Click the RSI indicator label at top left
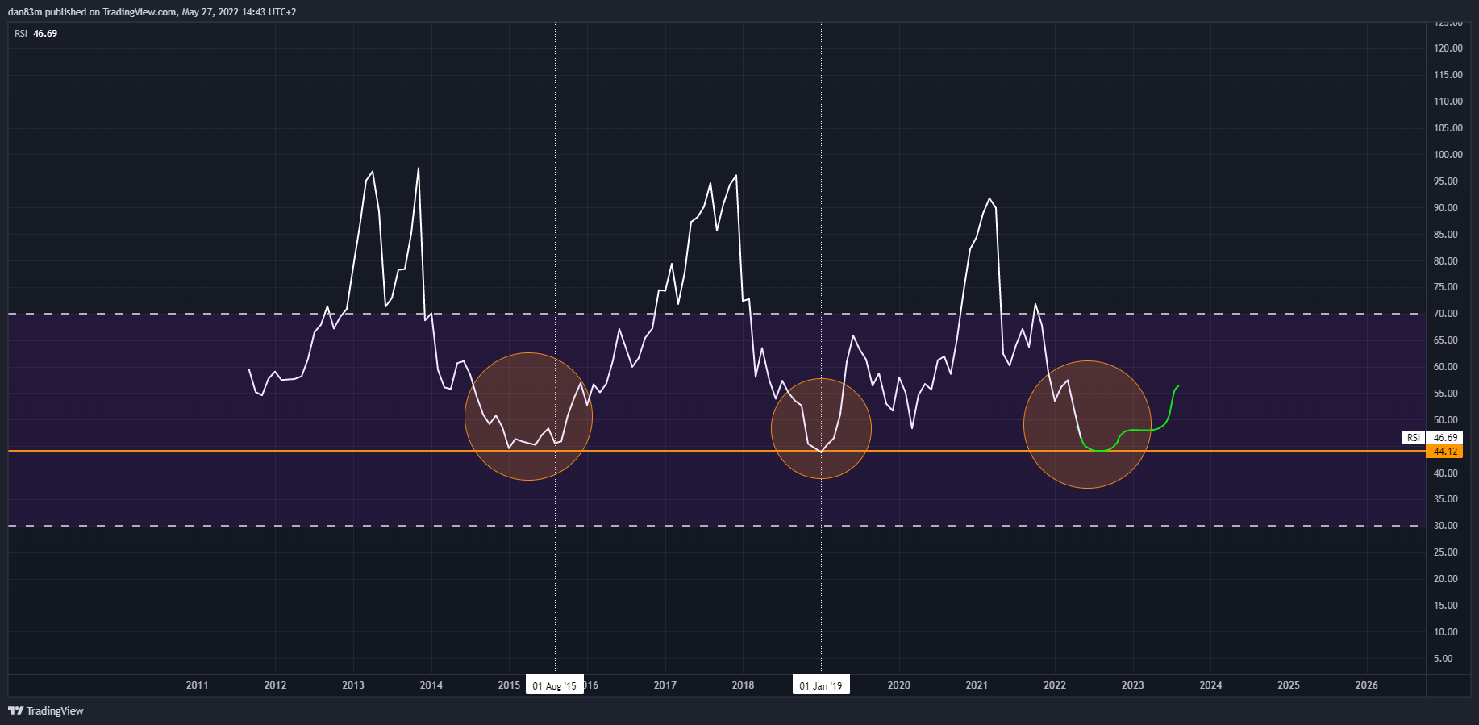This screenshot has height=725, width=1479. coord(21,34)
